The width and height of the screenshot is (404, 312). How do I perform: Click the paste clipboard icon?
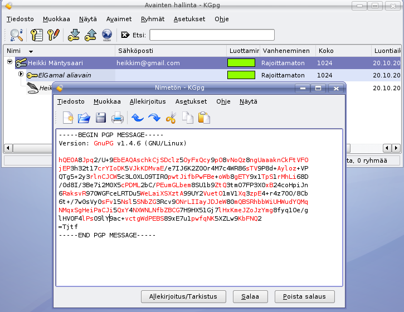204,118
